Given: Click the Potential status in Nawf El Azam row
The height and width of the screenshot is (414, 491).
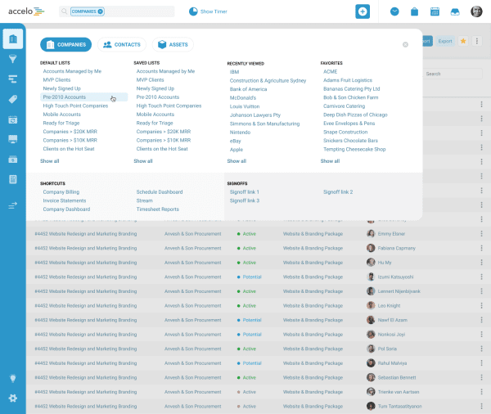Looking at the screenshot, I should pos(252,320).
